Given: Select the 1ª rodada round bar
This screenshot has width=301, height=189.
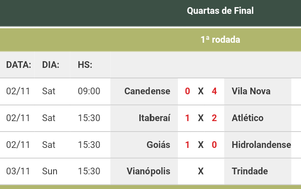Looking at the screenshot, I should tap(151, 40).
